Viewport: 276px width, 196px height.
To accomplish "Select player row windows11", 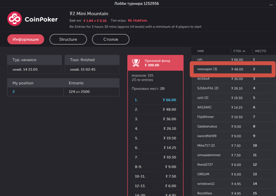I will (233, 184).
